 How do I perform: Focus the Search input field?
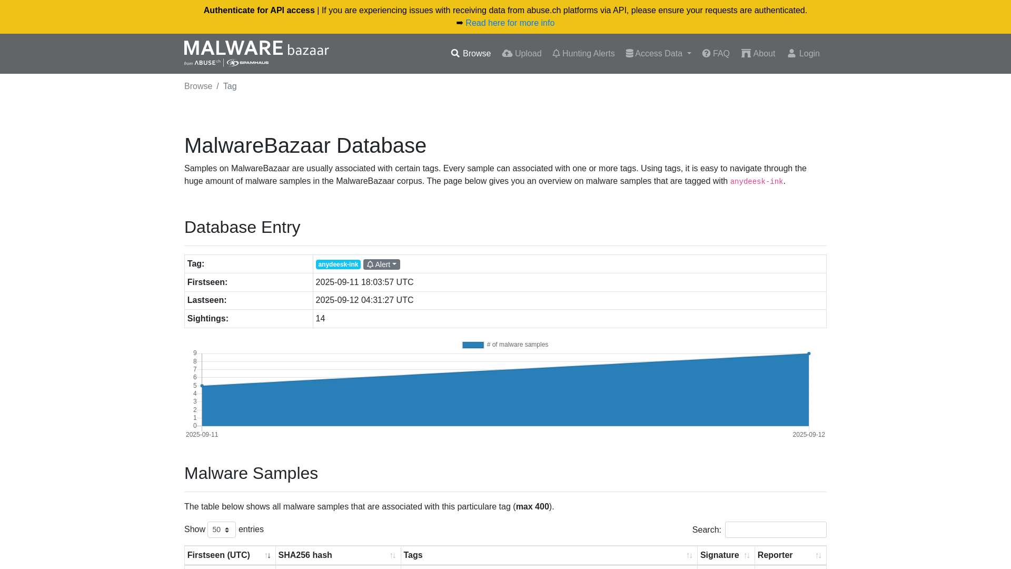[776, 529]
